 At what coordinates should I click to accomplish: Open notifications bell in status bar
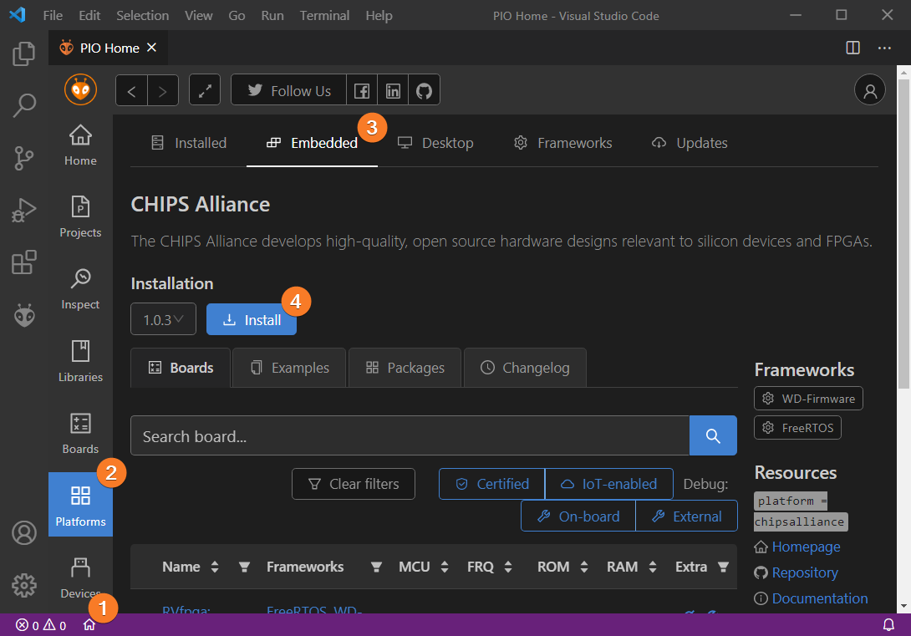[x=888, y=625]
